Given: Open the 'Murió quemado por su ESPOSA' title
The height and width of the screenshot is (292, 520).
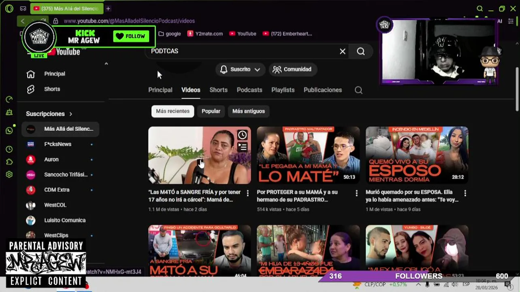Looking at the screenshot, I should (x=412, y=196).
